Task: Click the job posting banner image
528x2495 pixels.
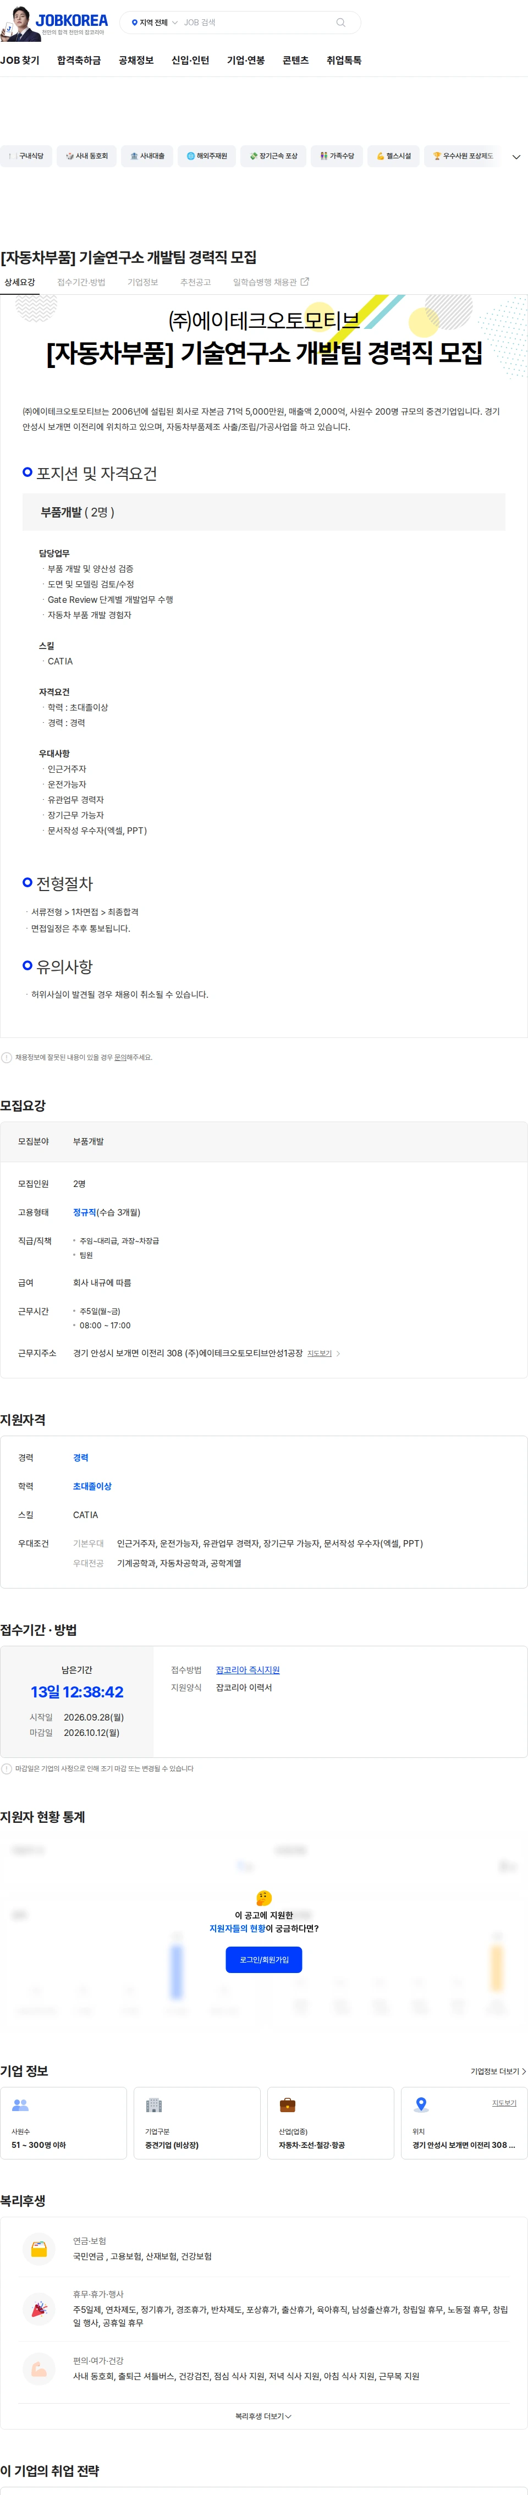Action: click(263, 336)
